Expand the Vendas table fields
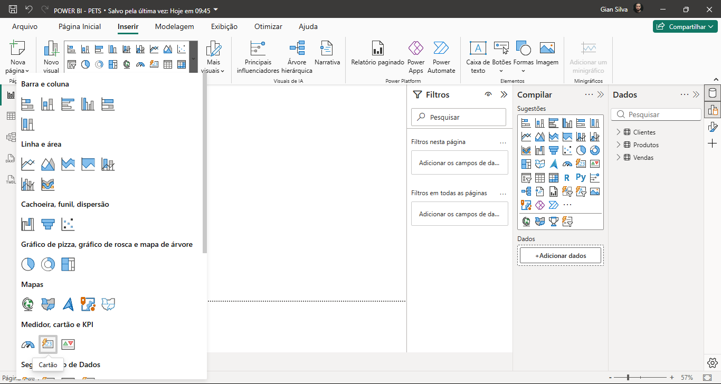This screenshot has width=721, height=384. coord(619,158)
